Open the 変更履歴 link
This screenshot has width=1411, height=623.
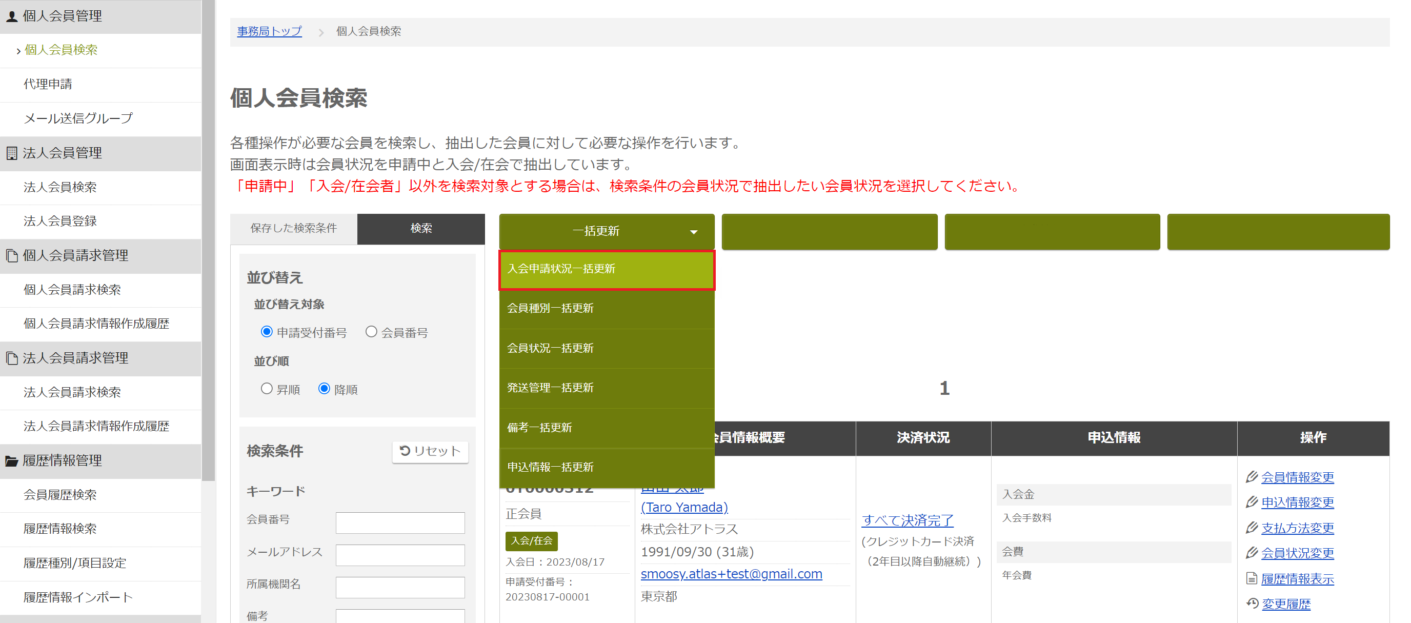point(1286,605)
